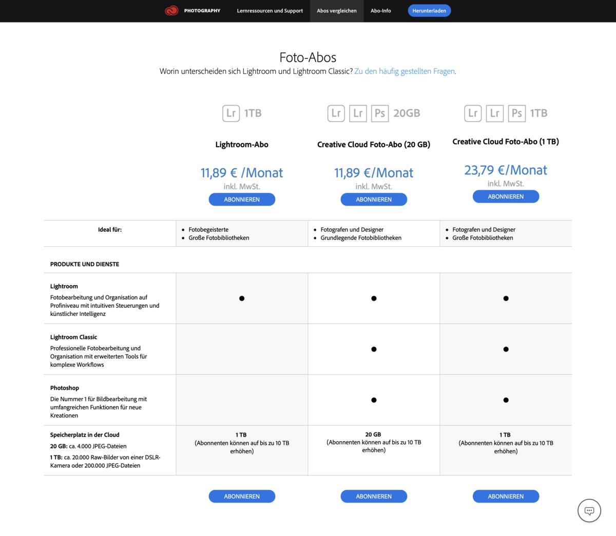Click 'Grundlegende Fotobibliotheken' bullet text
This screenshot has height=536, width=616.
[x=361, y=238]
